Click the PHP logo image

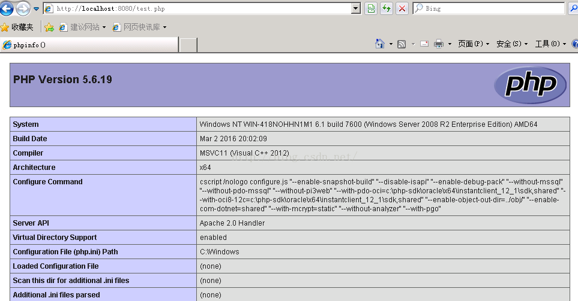pos(530,85)
